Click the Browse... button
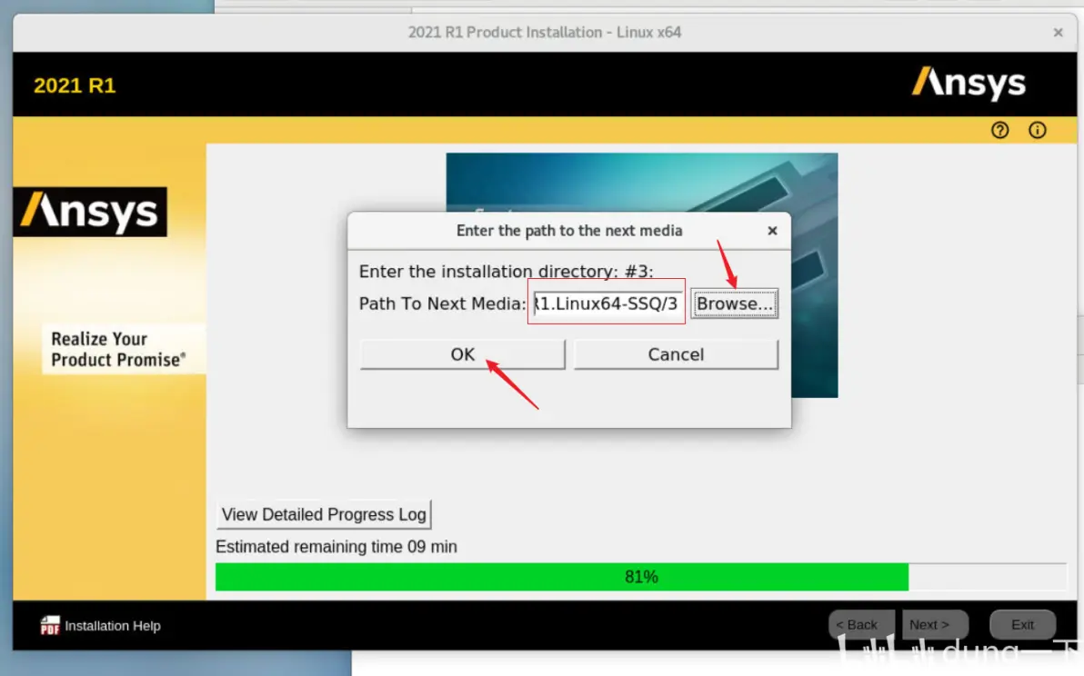This screenshot has height=676, width=1084. click(734, 303)
